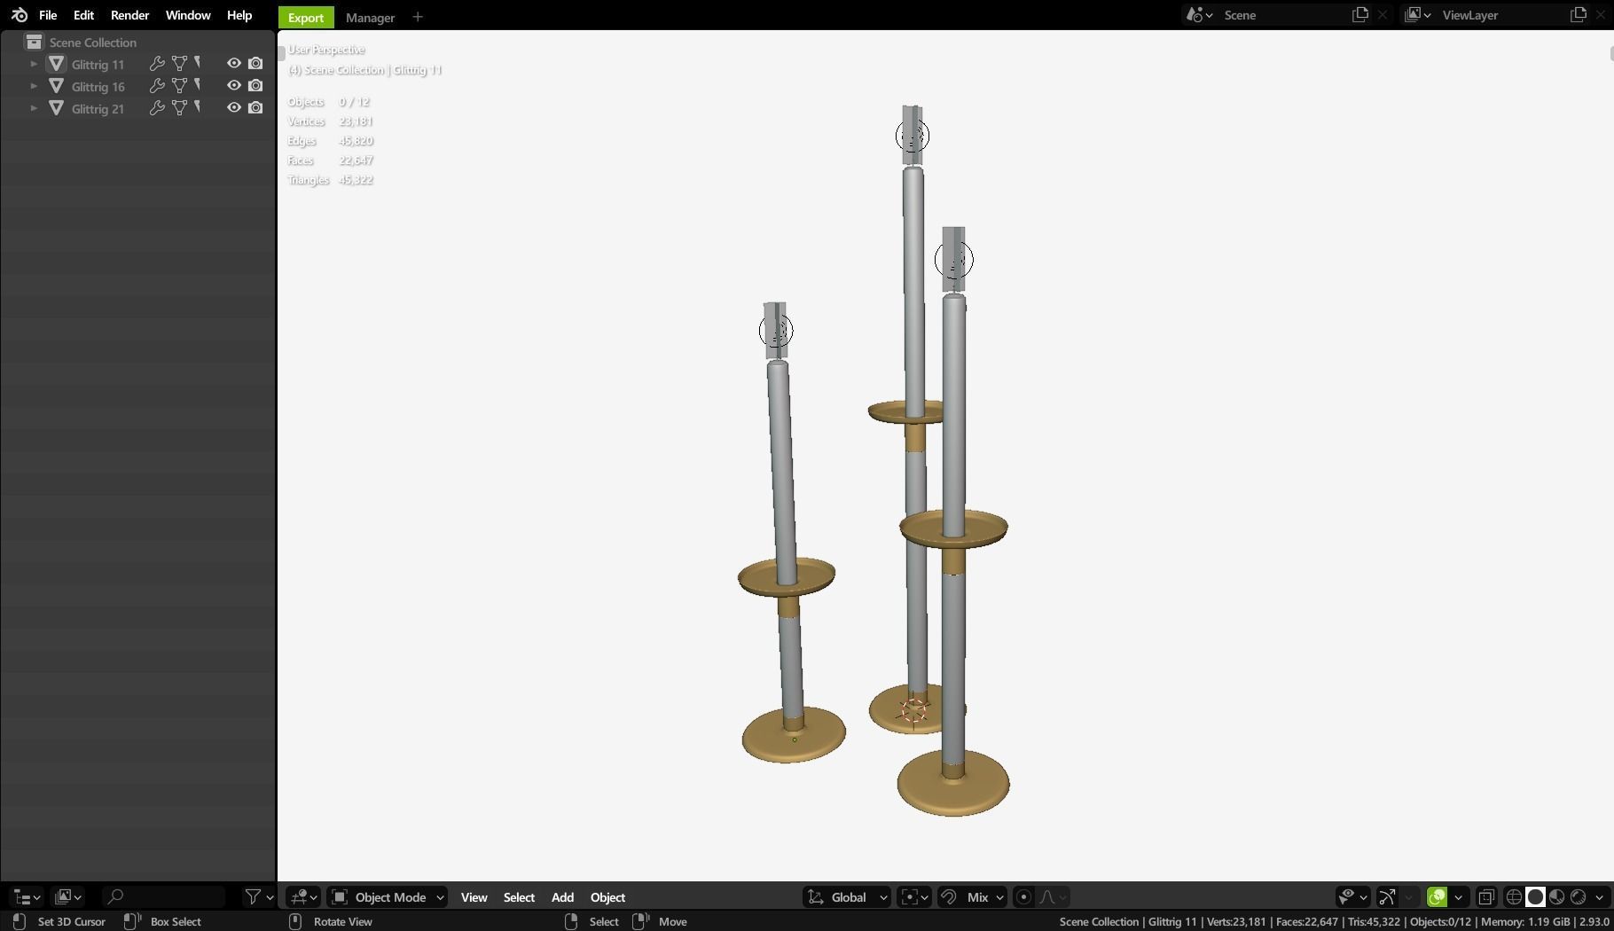
Task: Open Global transform orientation dropdown
Action: point(847,896)
